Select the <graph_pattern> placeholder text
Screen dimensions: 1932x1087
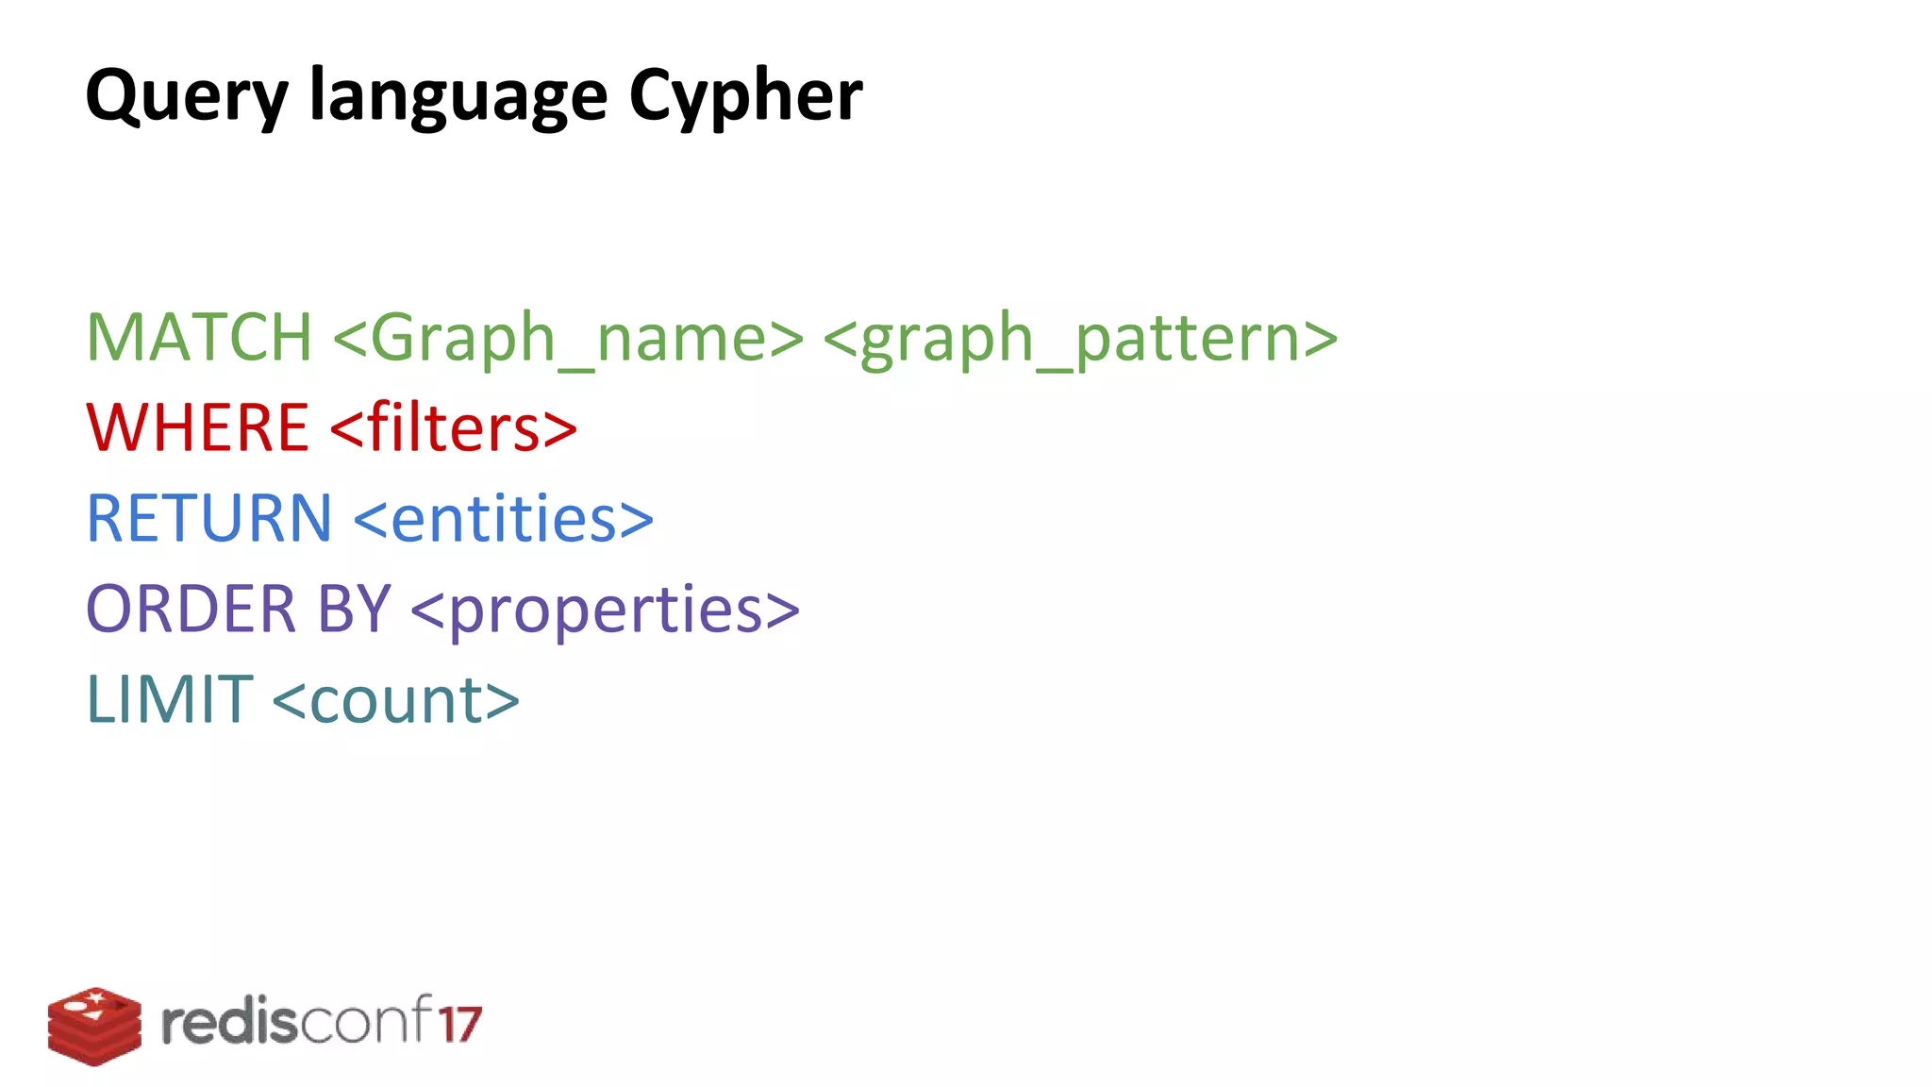click(x=1081, y=340)
